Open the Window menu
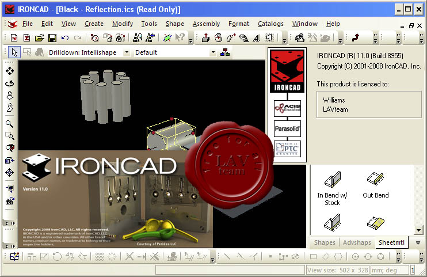427x277 pixels. tap(305, 24)
